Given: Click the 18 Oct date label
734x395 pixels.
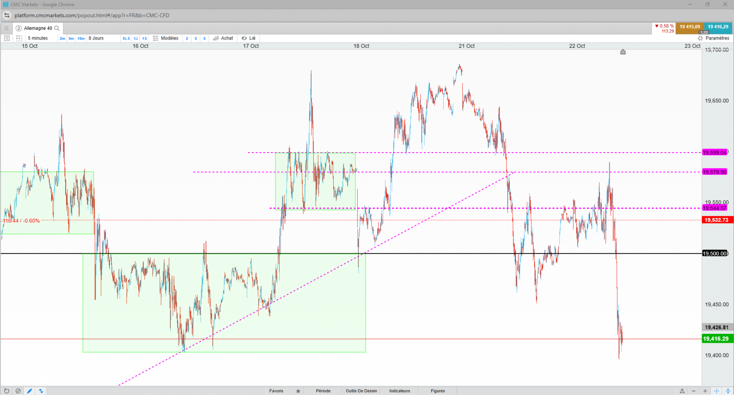Looking at the screenshot, I should point(361,46).
